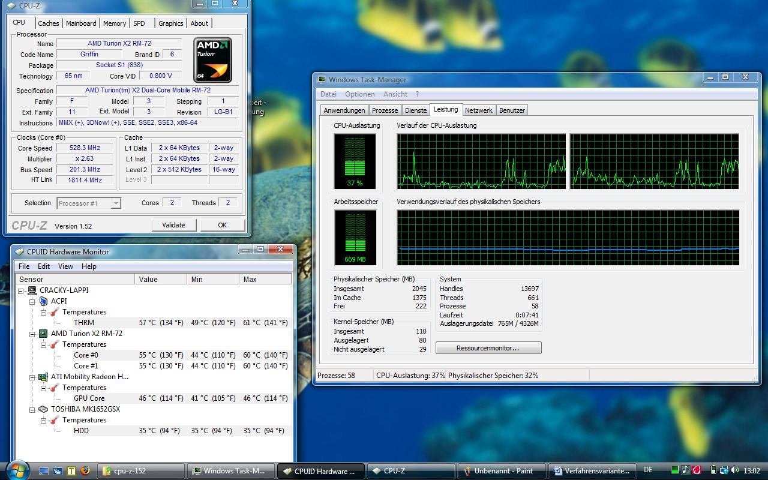Viewport: 768px width, 480px height.
Task: Click the AMD Turion 64 logo in CPU-Z
Action: [212, 60]
